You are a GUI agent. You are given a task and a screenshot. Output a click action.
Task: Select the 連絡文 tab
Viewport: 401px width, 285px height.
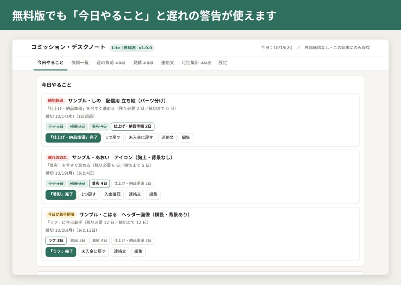click(x=168, y=63)
